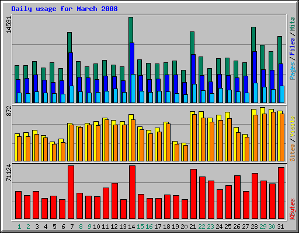299x233 pixels.
Task: Click day label 16
Action: [149, 227]
